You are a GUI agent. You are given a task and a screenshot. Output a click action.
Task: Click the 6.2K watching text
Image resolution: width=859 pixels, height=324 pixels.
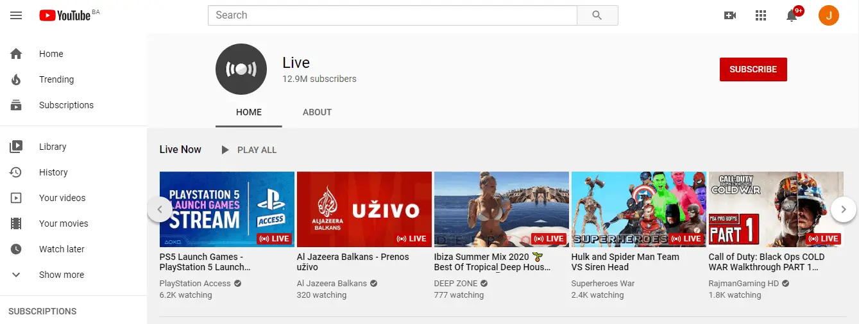point(186,295)
